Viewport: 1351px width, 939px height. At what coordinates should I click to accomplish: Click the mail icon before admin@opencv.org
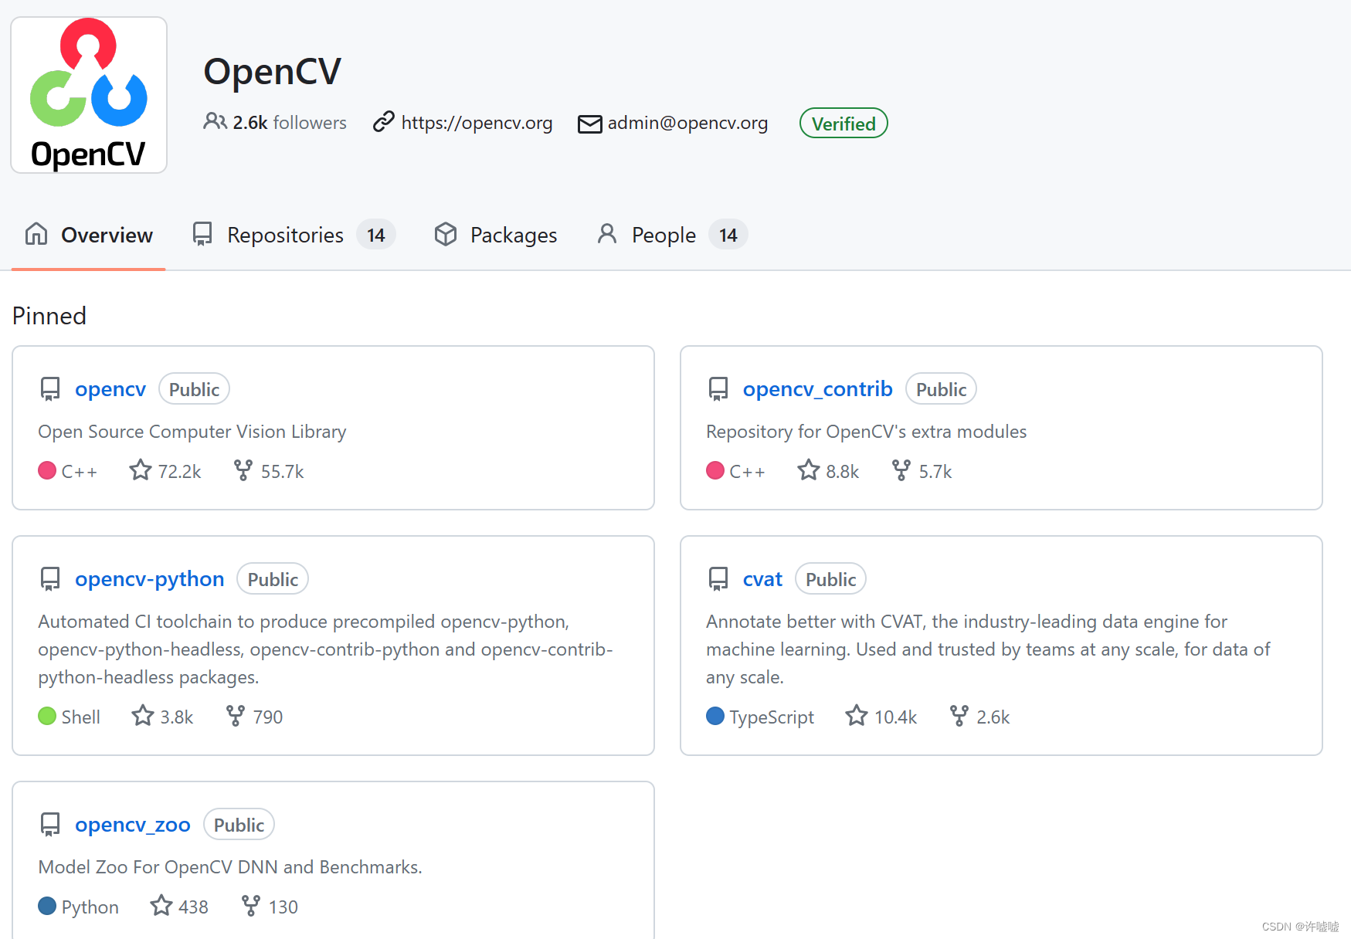pyautogui.click(x=589, y=124)
